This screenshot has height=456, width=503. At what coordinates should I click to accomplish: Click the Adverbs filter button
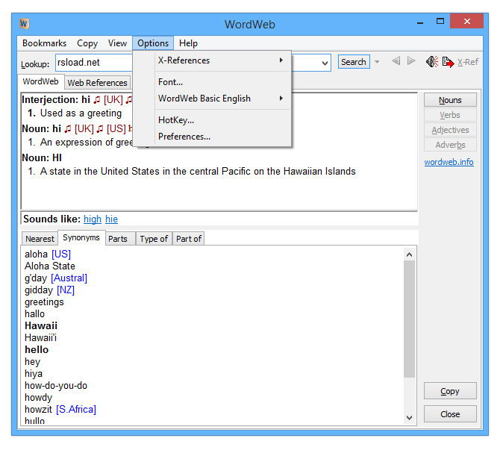point(450,145)
